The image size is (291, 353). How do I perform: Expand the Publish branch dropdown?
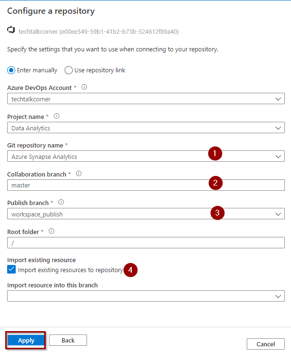tap(146, 214)
